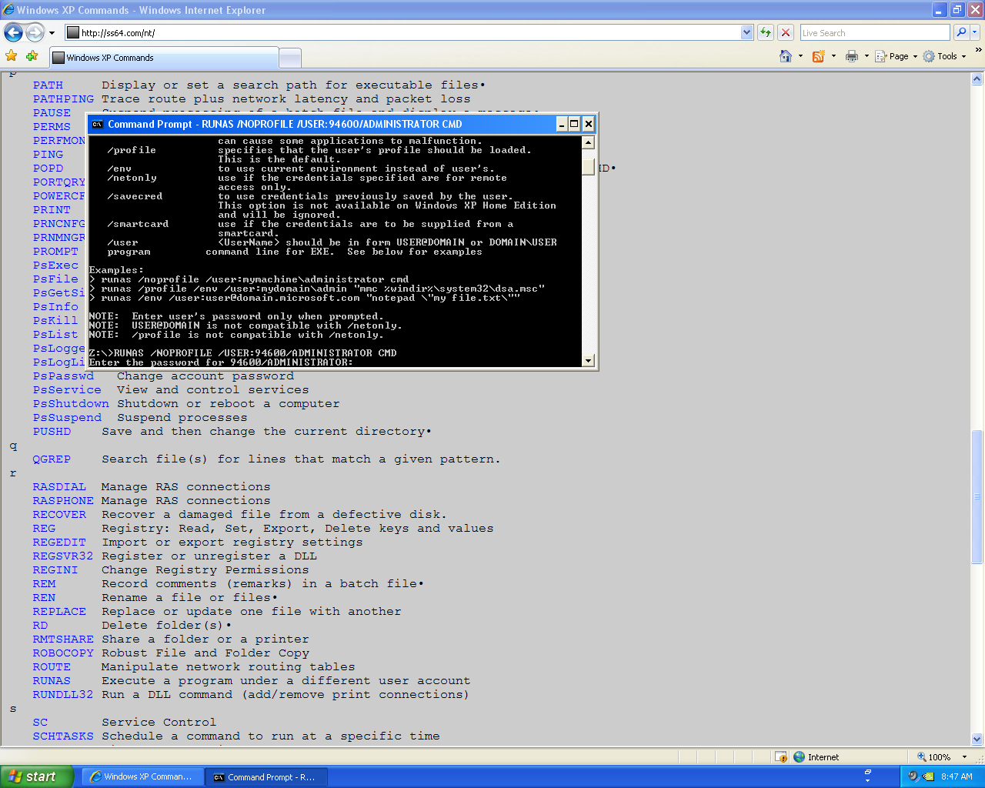985x788 pixels.
Task: Refresh the page with the green arrows icon
Action: [x=765, y=32]
